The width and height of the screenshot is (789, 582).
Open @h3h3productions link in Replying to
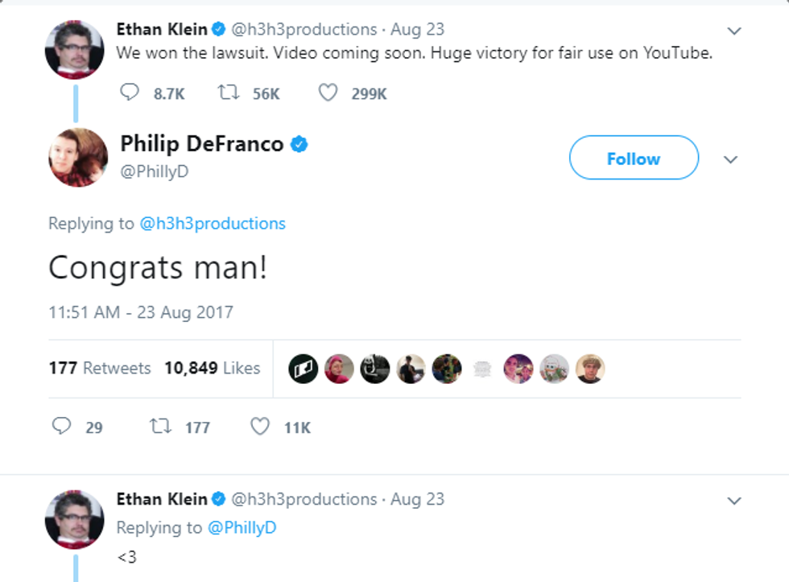[x=213, y=224]
